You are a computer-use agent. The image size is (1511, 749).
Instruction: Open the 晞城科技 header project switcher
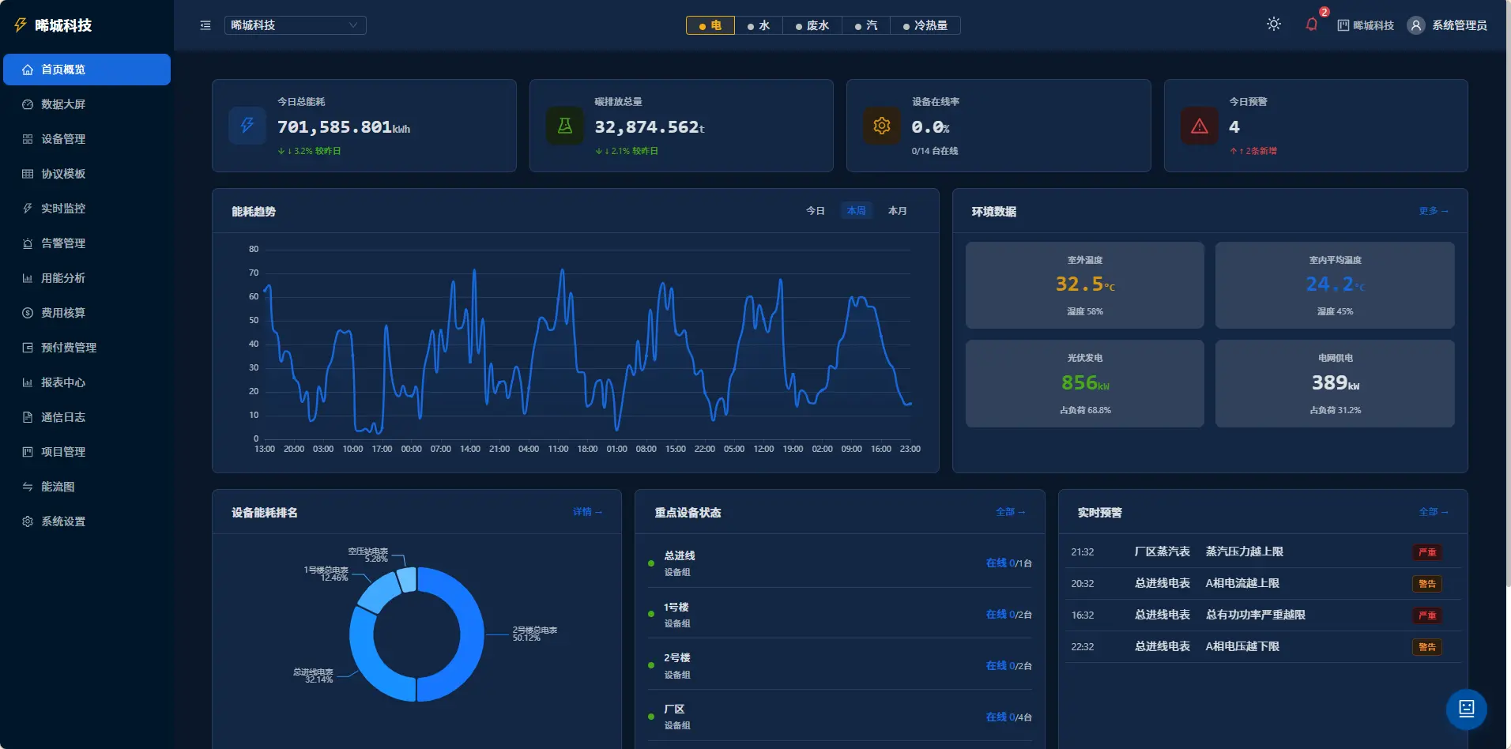click(x=1366, y=25)
